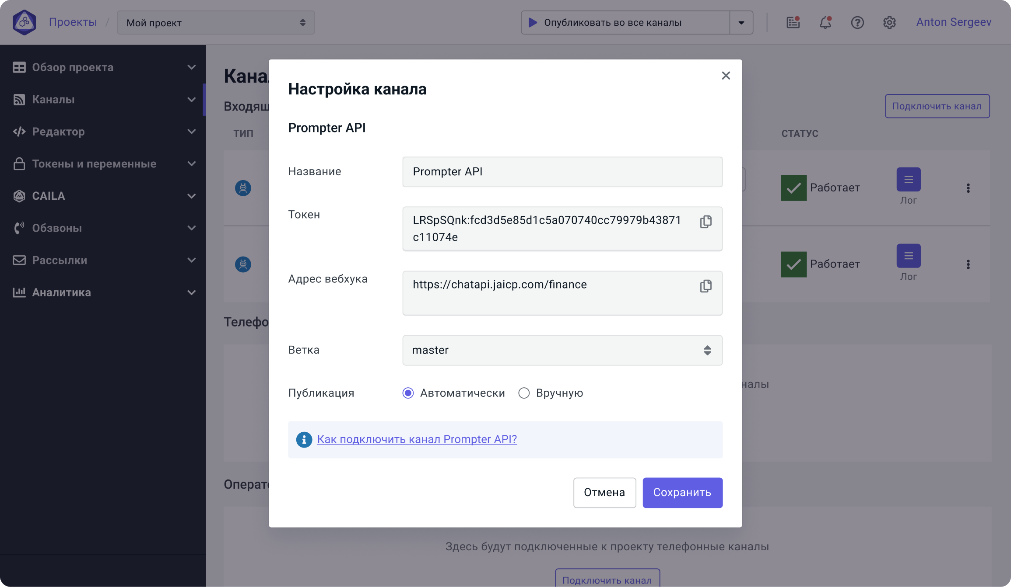The height and width of the screenshot is (587, 1011).
Task: Select Вручную publication option
Action: pyautogui.click(x=551, y=393)
